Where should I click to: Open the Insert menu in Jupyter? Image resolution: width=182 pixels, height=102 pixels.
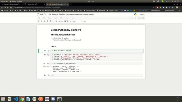[55, 18]
